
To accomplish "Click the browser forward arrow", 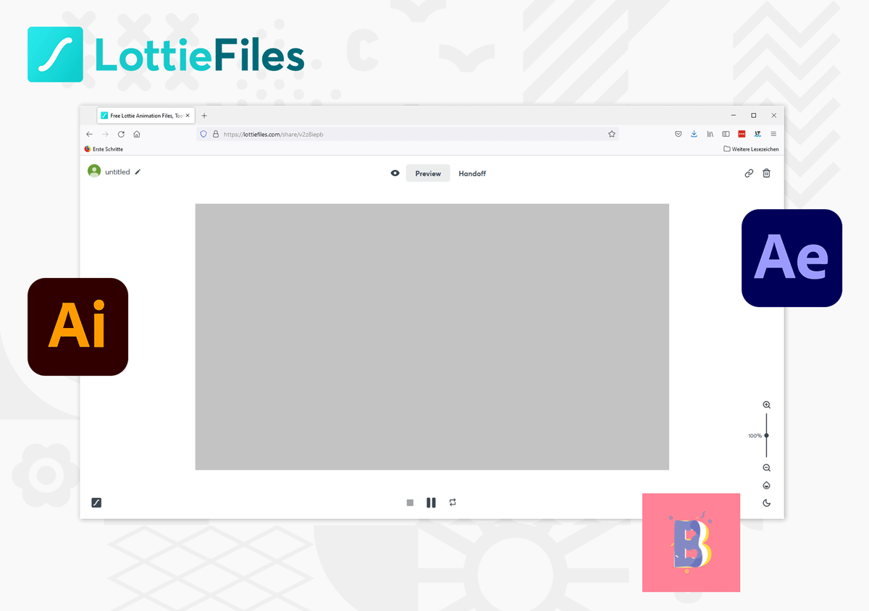I will [x=105, y=134].
